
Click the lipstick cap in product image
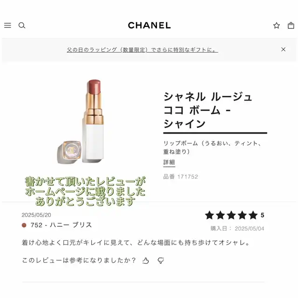pyautogui.click(x=69, y=152)
